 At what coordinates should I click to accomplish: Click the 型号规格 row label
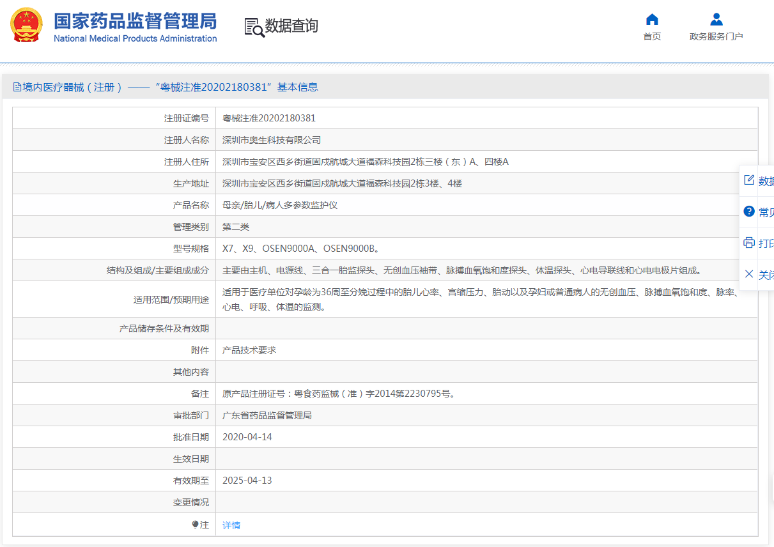coord(191,249)
